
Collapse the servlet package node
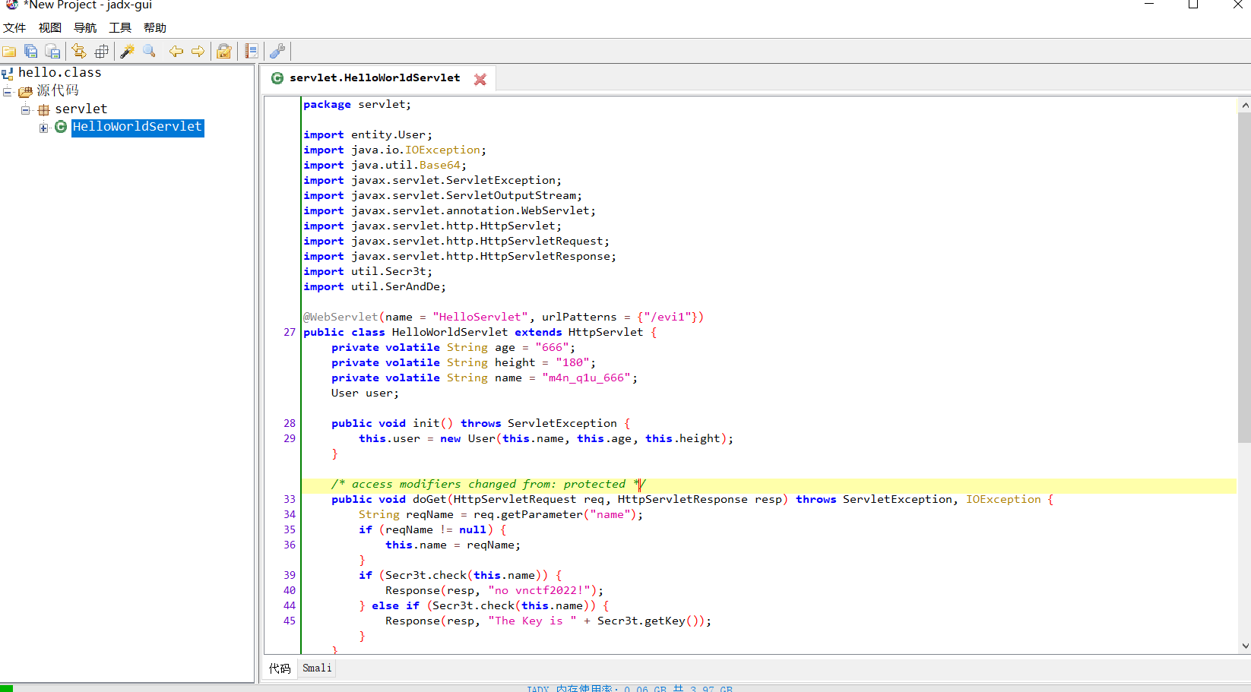click(x=25, y=110)
